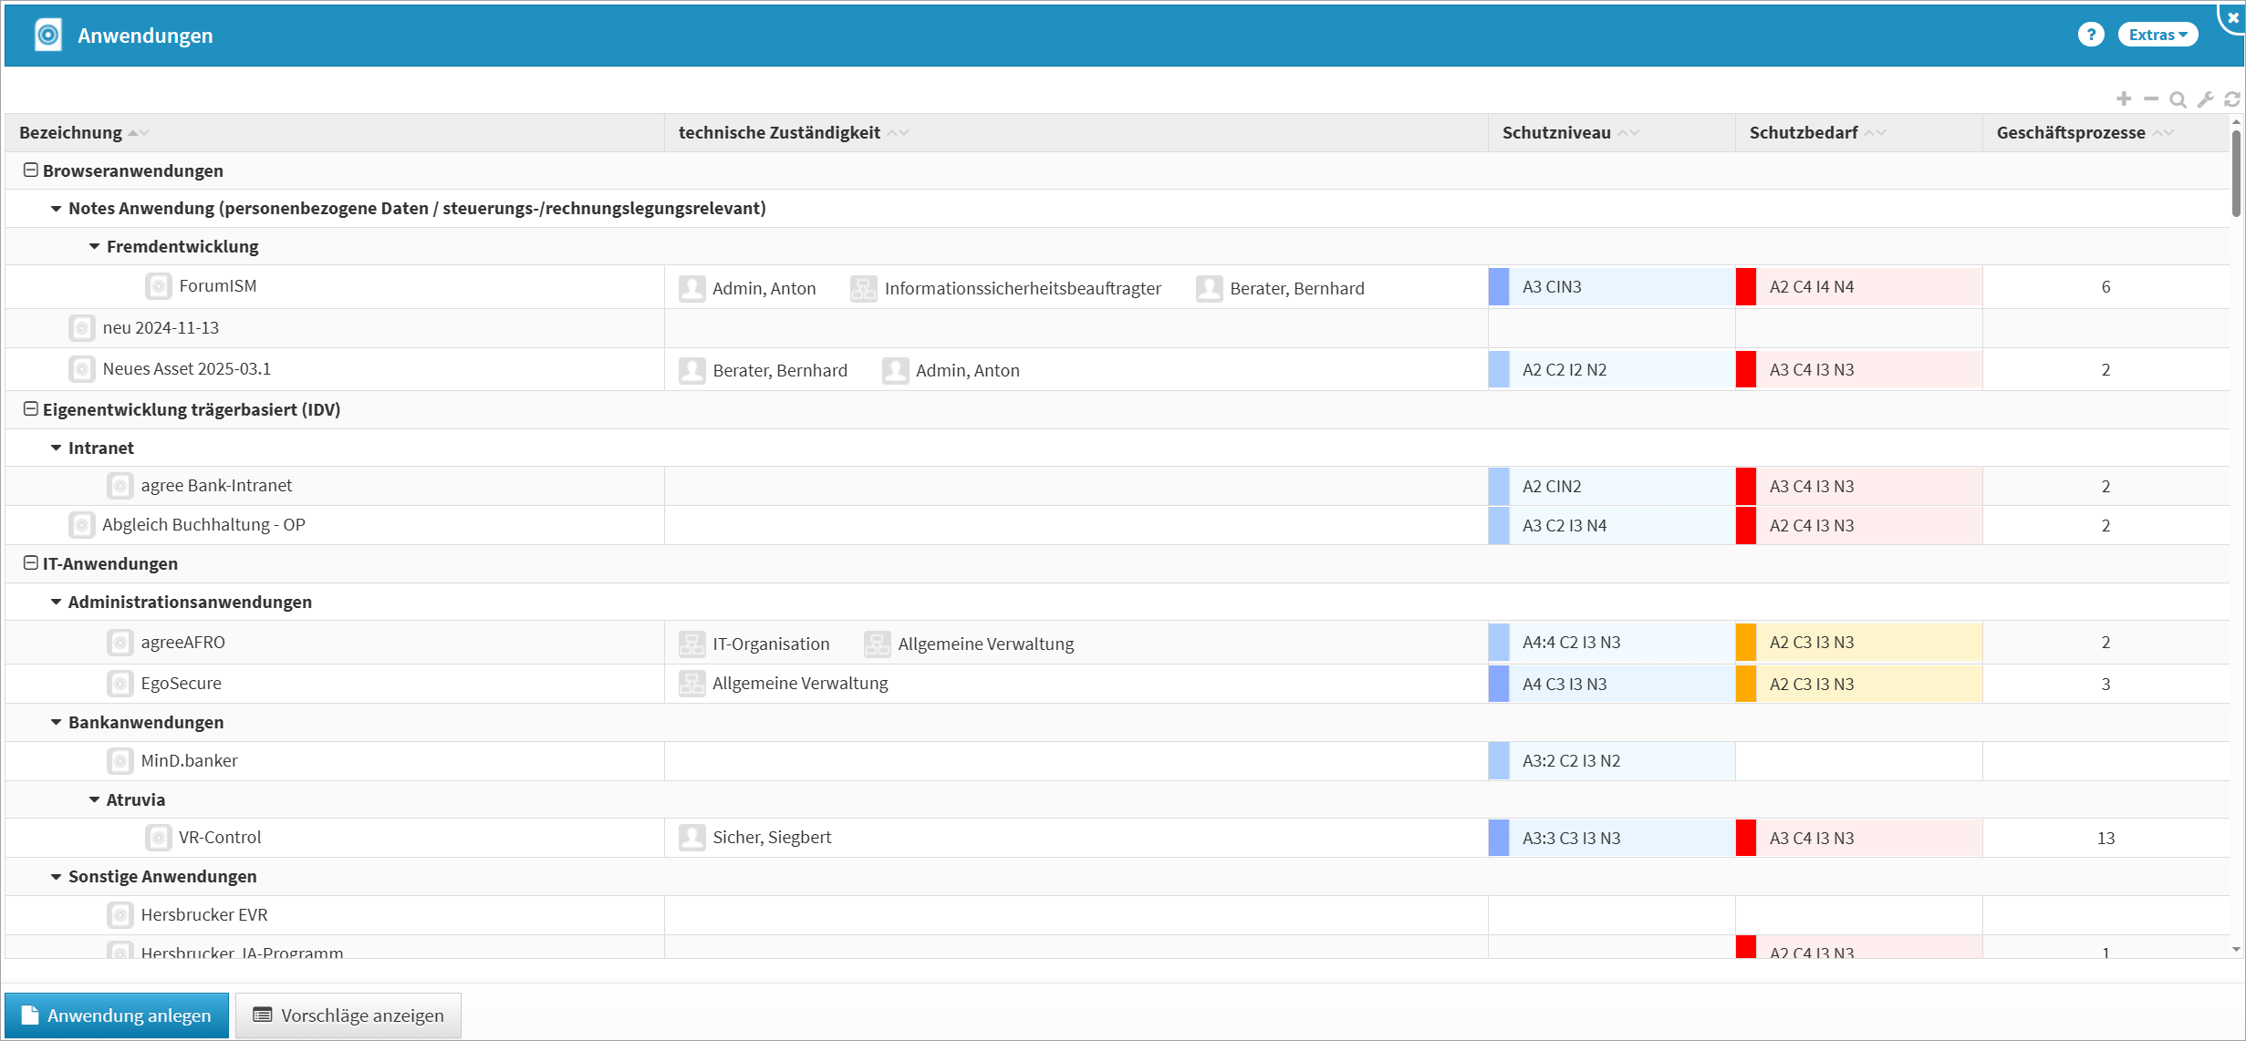Collapse the Administrationsanwendungen subtree arrow

(x=56, y=602)
